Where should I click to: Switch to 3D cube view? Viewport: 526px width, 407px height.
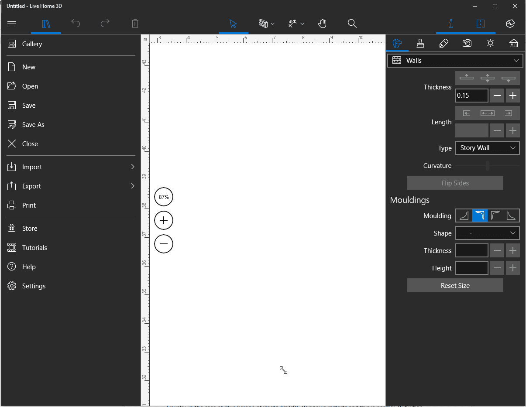click(x=510, y=24)
